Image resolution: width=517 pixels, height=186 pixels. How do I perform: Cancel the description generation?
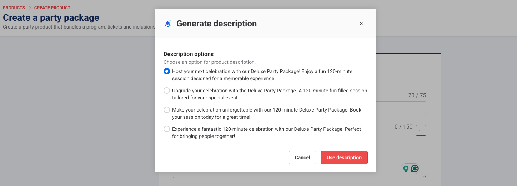302,157
